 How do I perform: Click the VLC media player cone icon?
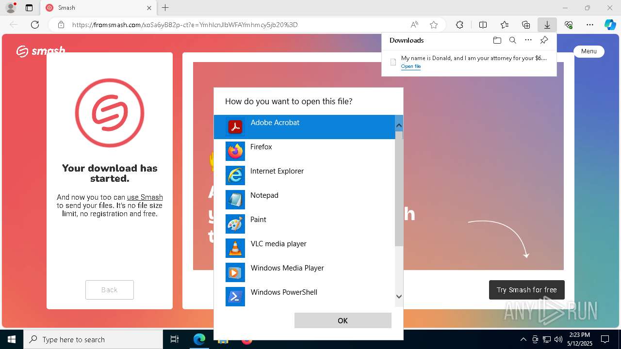(x=235, y=248)
